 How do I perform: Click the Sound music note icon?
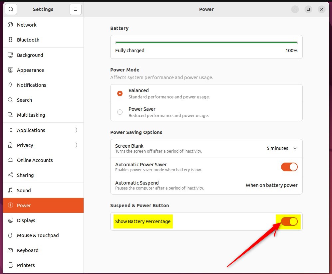[x=10, y=190]
